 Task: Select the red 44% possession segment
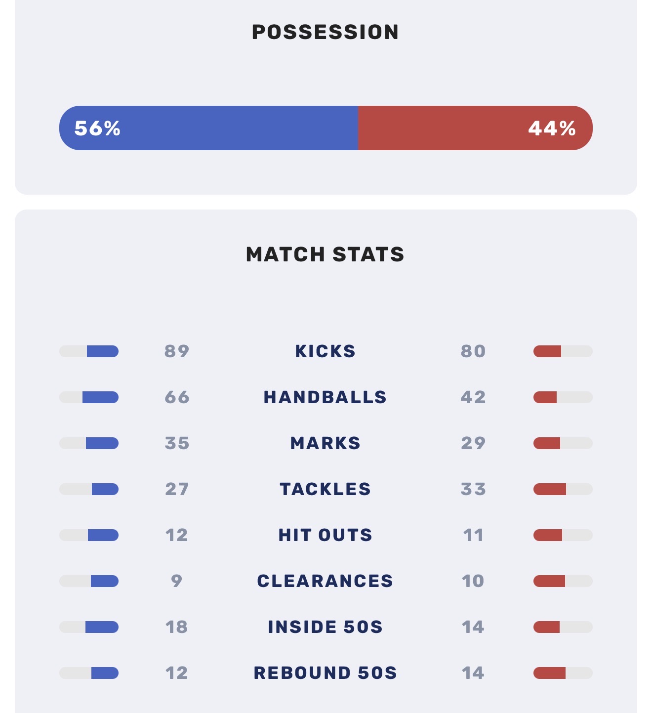point(475,128)
